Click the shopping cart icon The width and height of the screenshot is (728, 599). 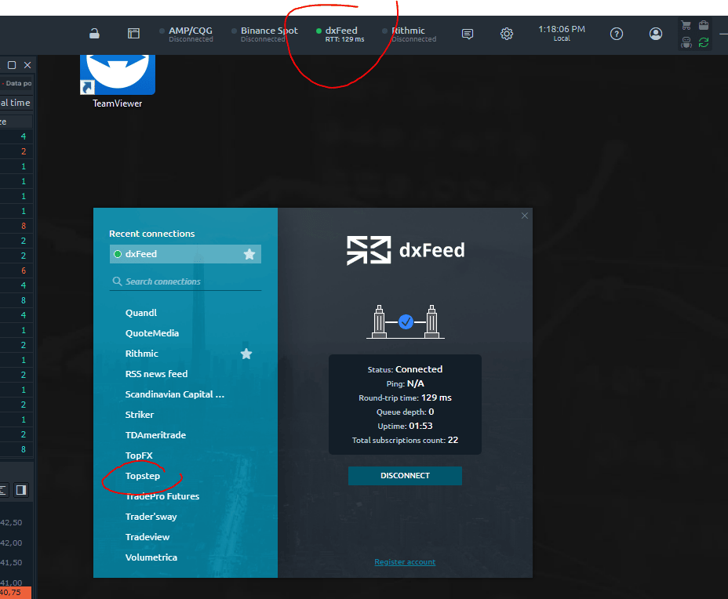pos(686,25)
